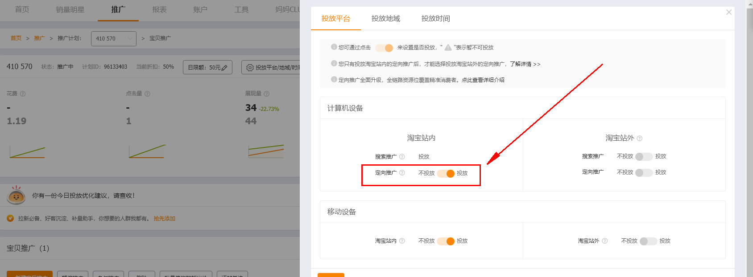Click help icon beside 移动设备 淘宝站内
The width and height of the screenshot is (753, 277).
pyautogui.click(x=402, y=241)
